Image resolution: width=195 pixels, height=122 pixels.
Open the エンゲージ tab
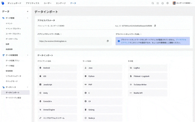61,3
